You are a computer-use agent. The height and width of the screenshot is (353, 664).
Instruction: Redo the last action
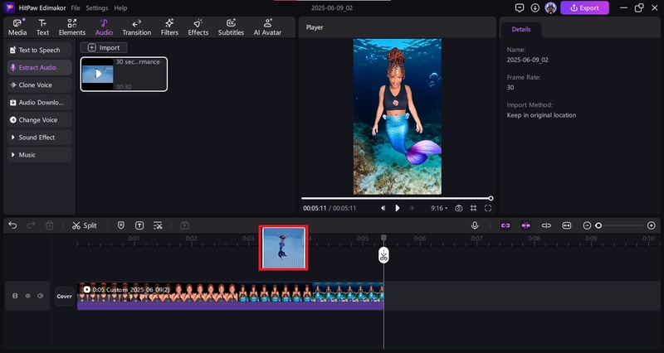click(31, 225)
